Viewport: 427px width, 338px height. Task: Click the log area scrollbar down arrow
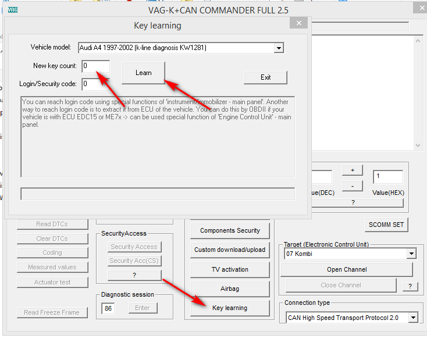pyautogui.click(x=418, y=145)
